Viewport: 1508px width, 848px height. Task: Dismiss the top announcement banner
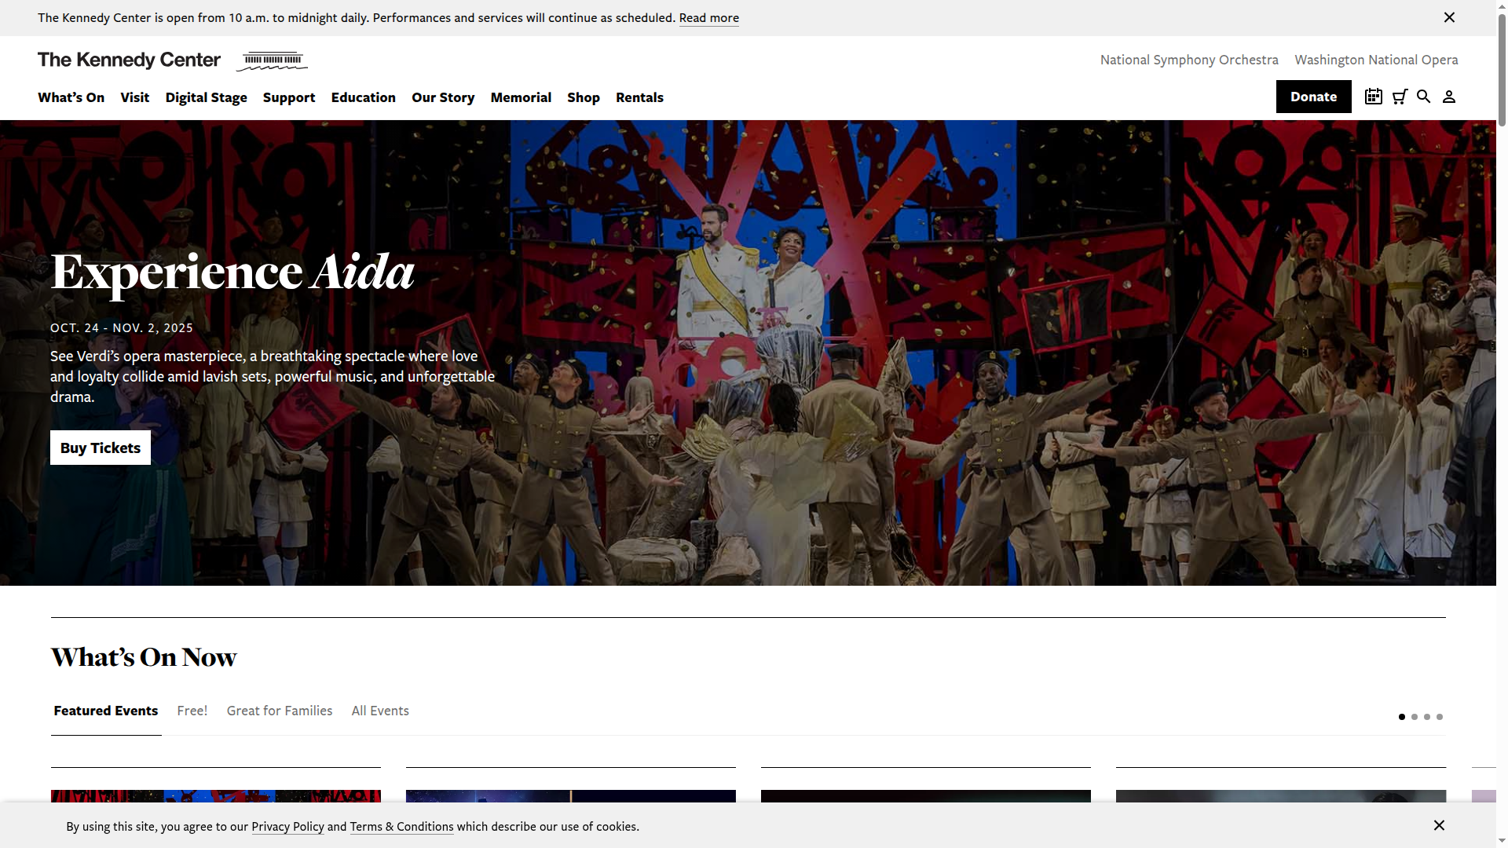coord(1449,17)
